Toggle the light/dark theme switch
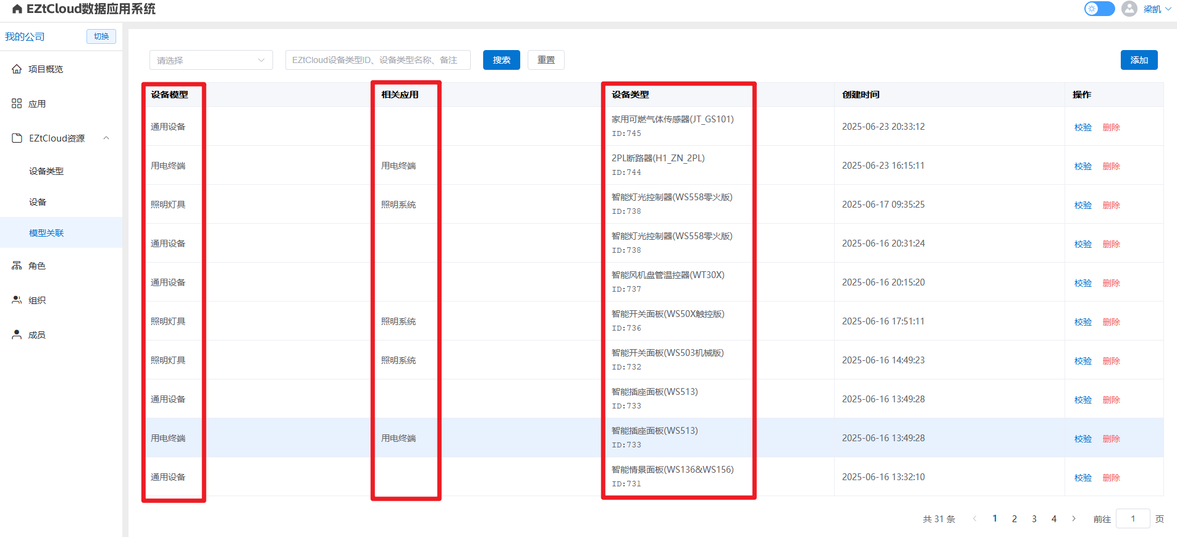 click(x=1099, y=9)
